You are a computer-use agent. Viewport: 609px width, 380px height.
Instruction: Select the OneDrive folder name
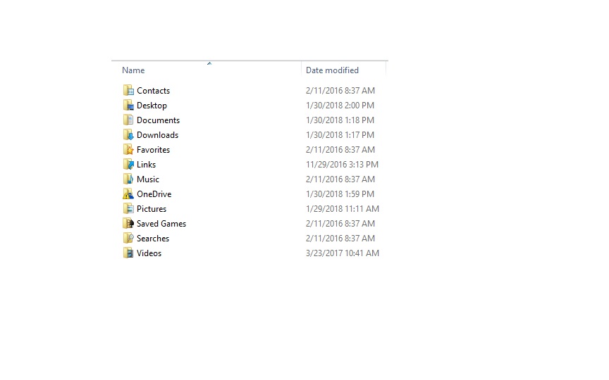pos(154,194)
